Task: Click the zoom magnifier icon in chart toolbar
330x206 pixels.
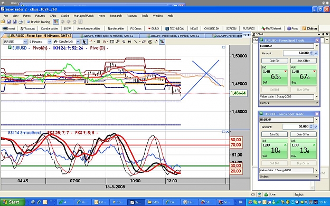Action: pos(124,42)
